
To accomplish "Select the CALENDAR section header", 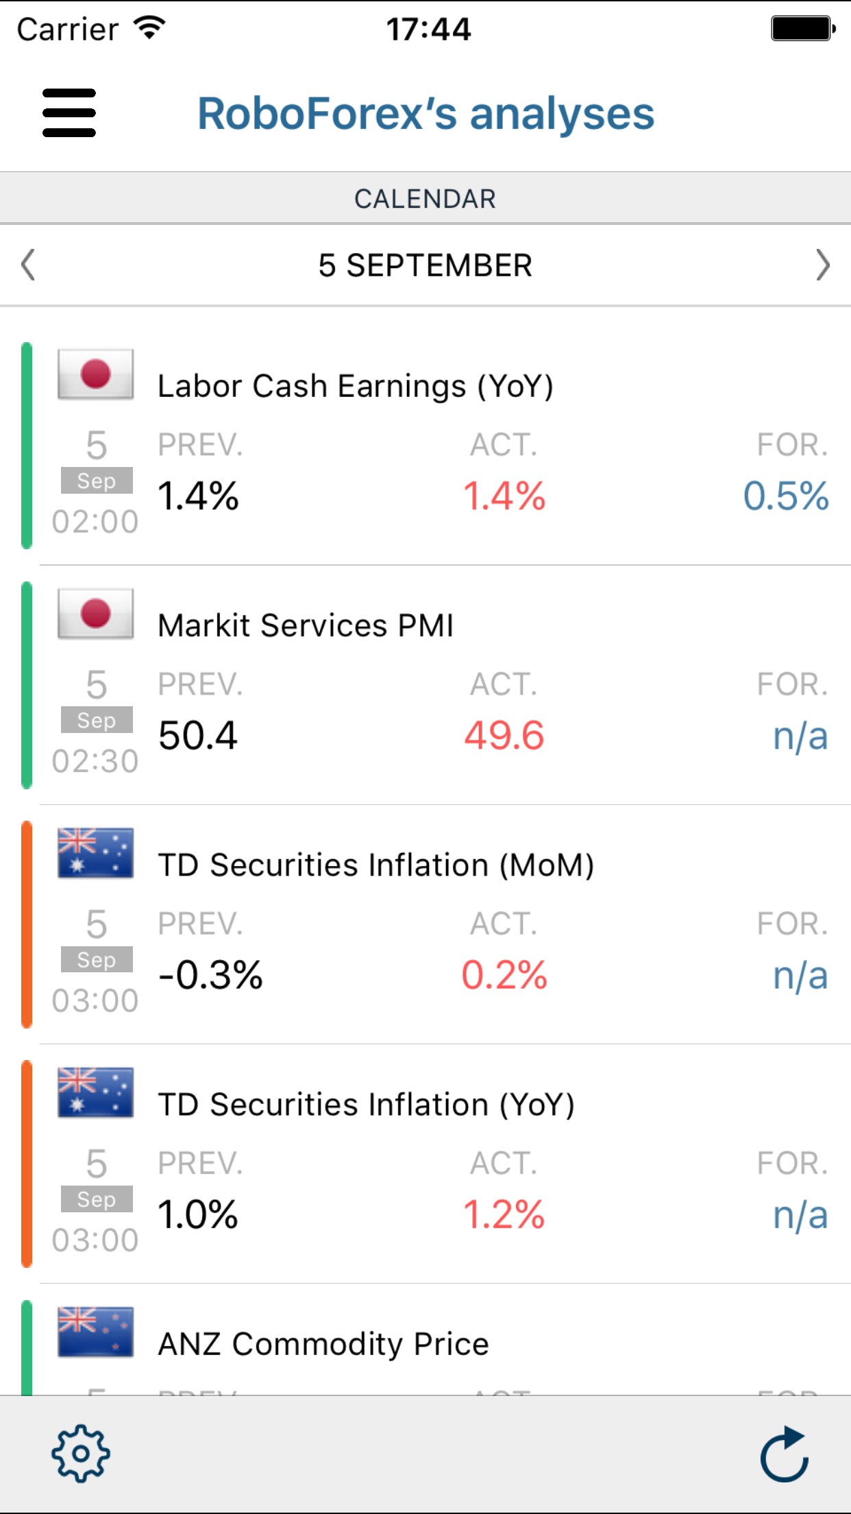I will [x=425, y=199].
